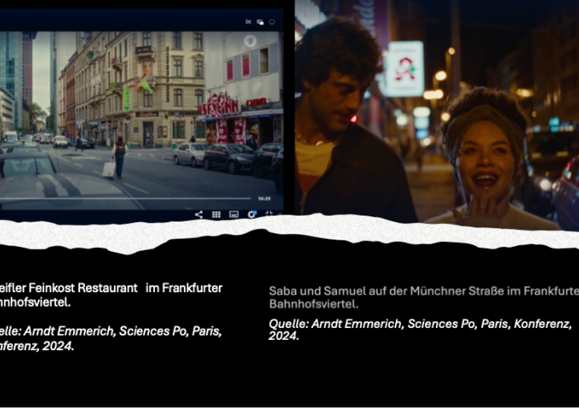Click the picture-in-picture icon at player top

260,22
